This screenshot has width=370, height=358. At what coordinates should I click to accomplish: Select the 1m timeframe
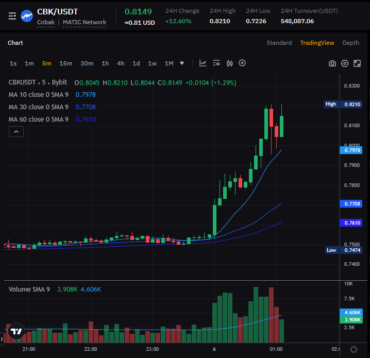(x=29, y=63)
